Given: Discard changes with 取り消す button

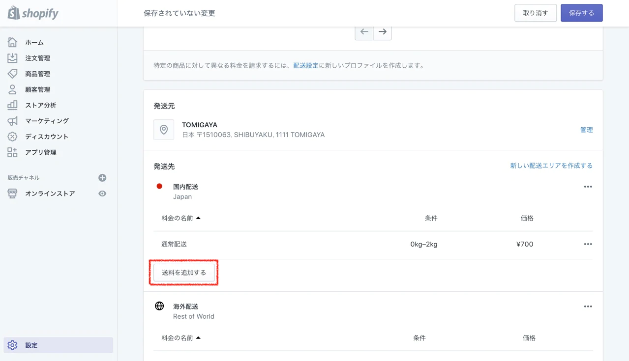Looking at the screenshot, I should (x=535, y=13).
